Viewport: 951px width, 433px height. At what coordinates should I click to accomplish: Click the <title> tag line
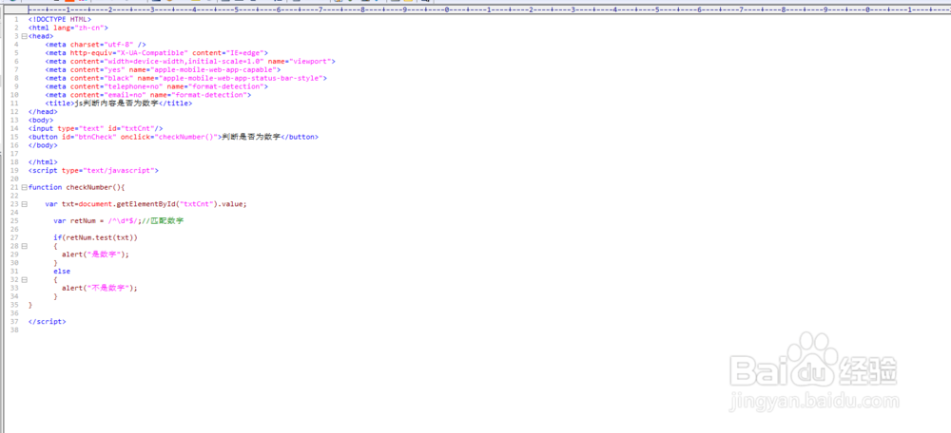point(119,104)
